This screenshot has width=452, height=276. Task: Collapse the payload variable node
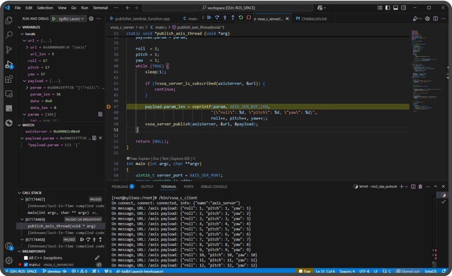[25, 81]
